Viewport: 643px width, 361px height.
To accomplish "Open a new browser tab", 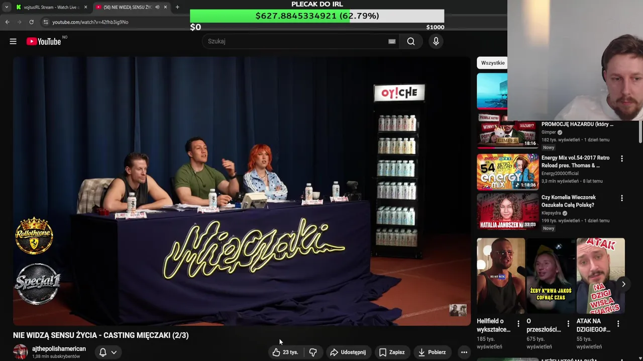I will pos(177,7).
